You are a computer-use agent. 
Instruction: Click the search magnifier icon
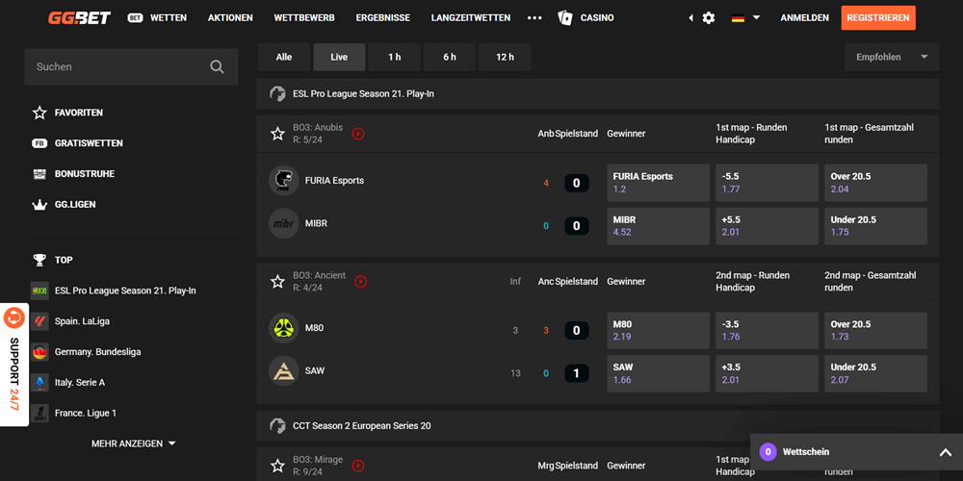[217, 67]
